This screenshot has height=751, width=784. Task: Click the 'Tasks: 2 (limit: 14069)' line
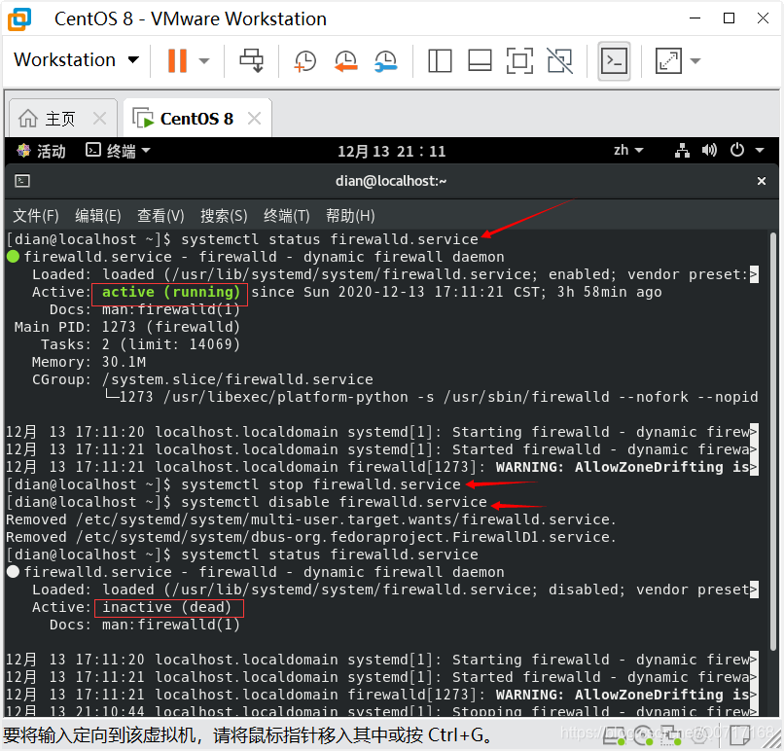click(x=140, y=344)
